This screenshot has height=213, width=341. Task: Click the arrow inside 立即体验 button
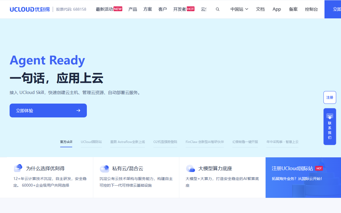[78, 110]
